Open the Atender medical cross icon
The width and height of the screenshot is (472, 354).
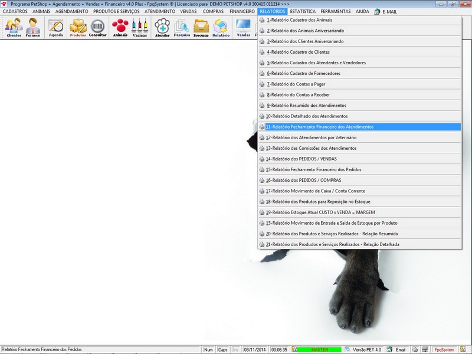(x=162, y=26)
